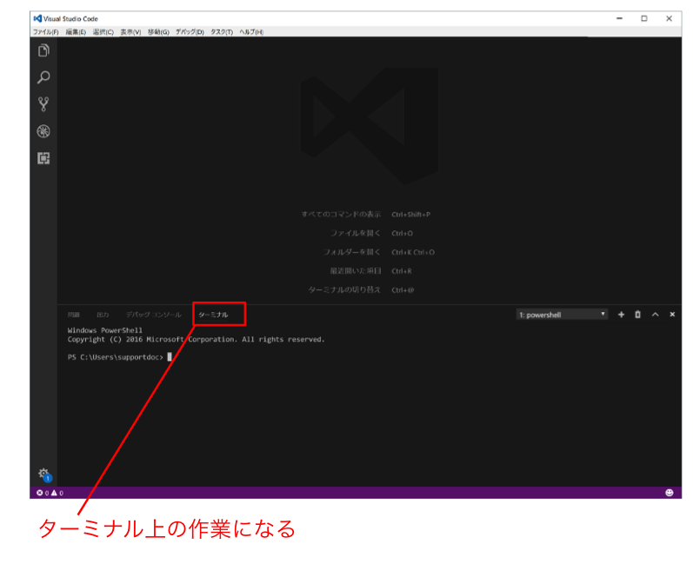Open the デバッグ(D) menu
The width and height of the screenshot is (693, 564).
point(190,32)
